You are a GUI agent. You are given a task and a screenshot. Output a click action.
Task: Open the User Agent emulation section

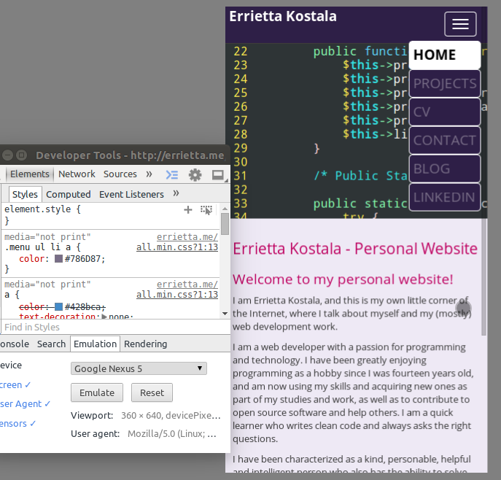[x=25, y=404]
